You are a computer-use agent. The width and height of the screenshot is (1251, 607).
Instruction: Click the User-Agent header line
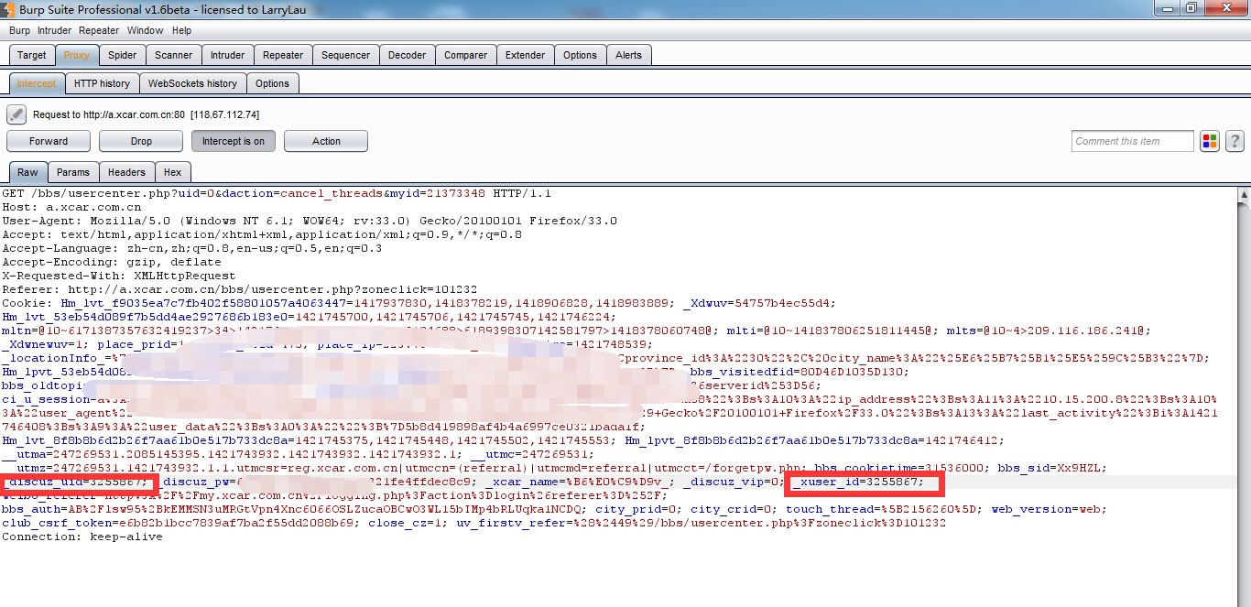(310, 221)
